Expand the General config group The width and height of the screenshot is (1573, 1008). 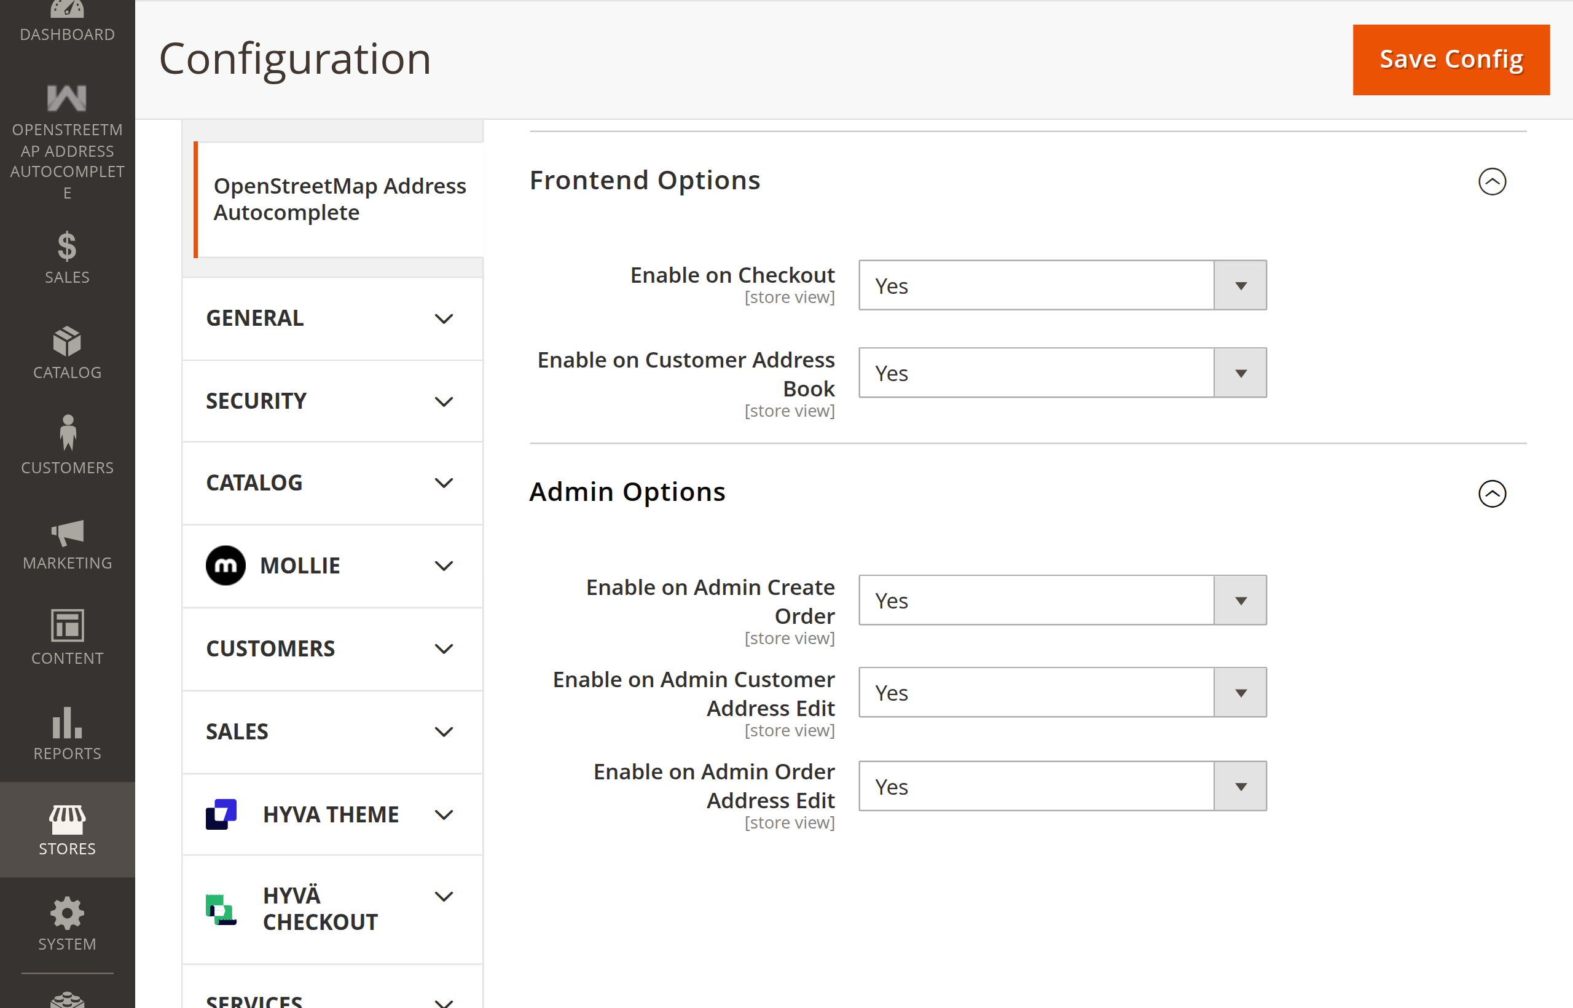(x=332, y=319)
